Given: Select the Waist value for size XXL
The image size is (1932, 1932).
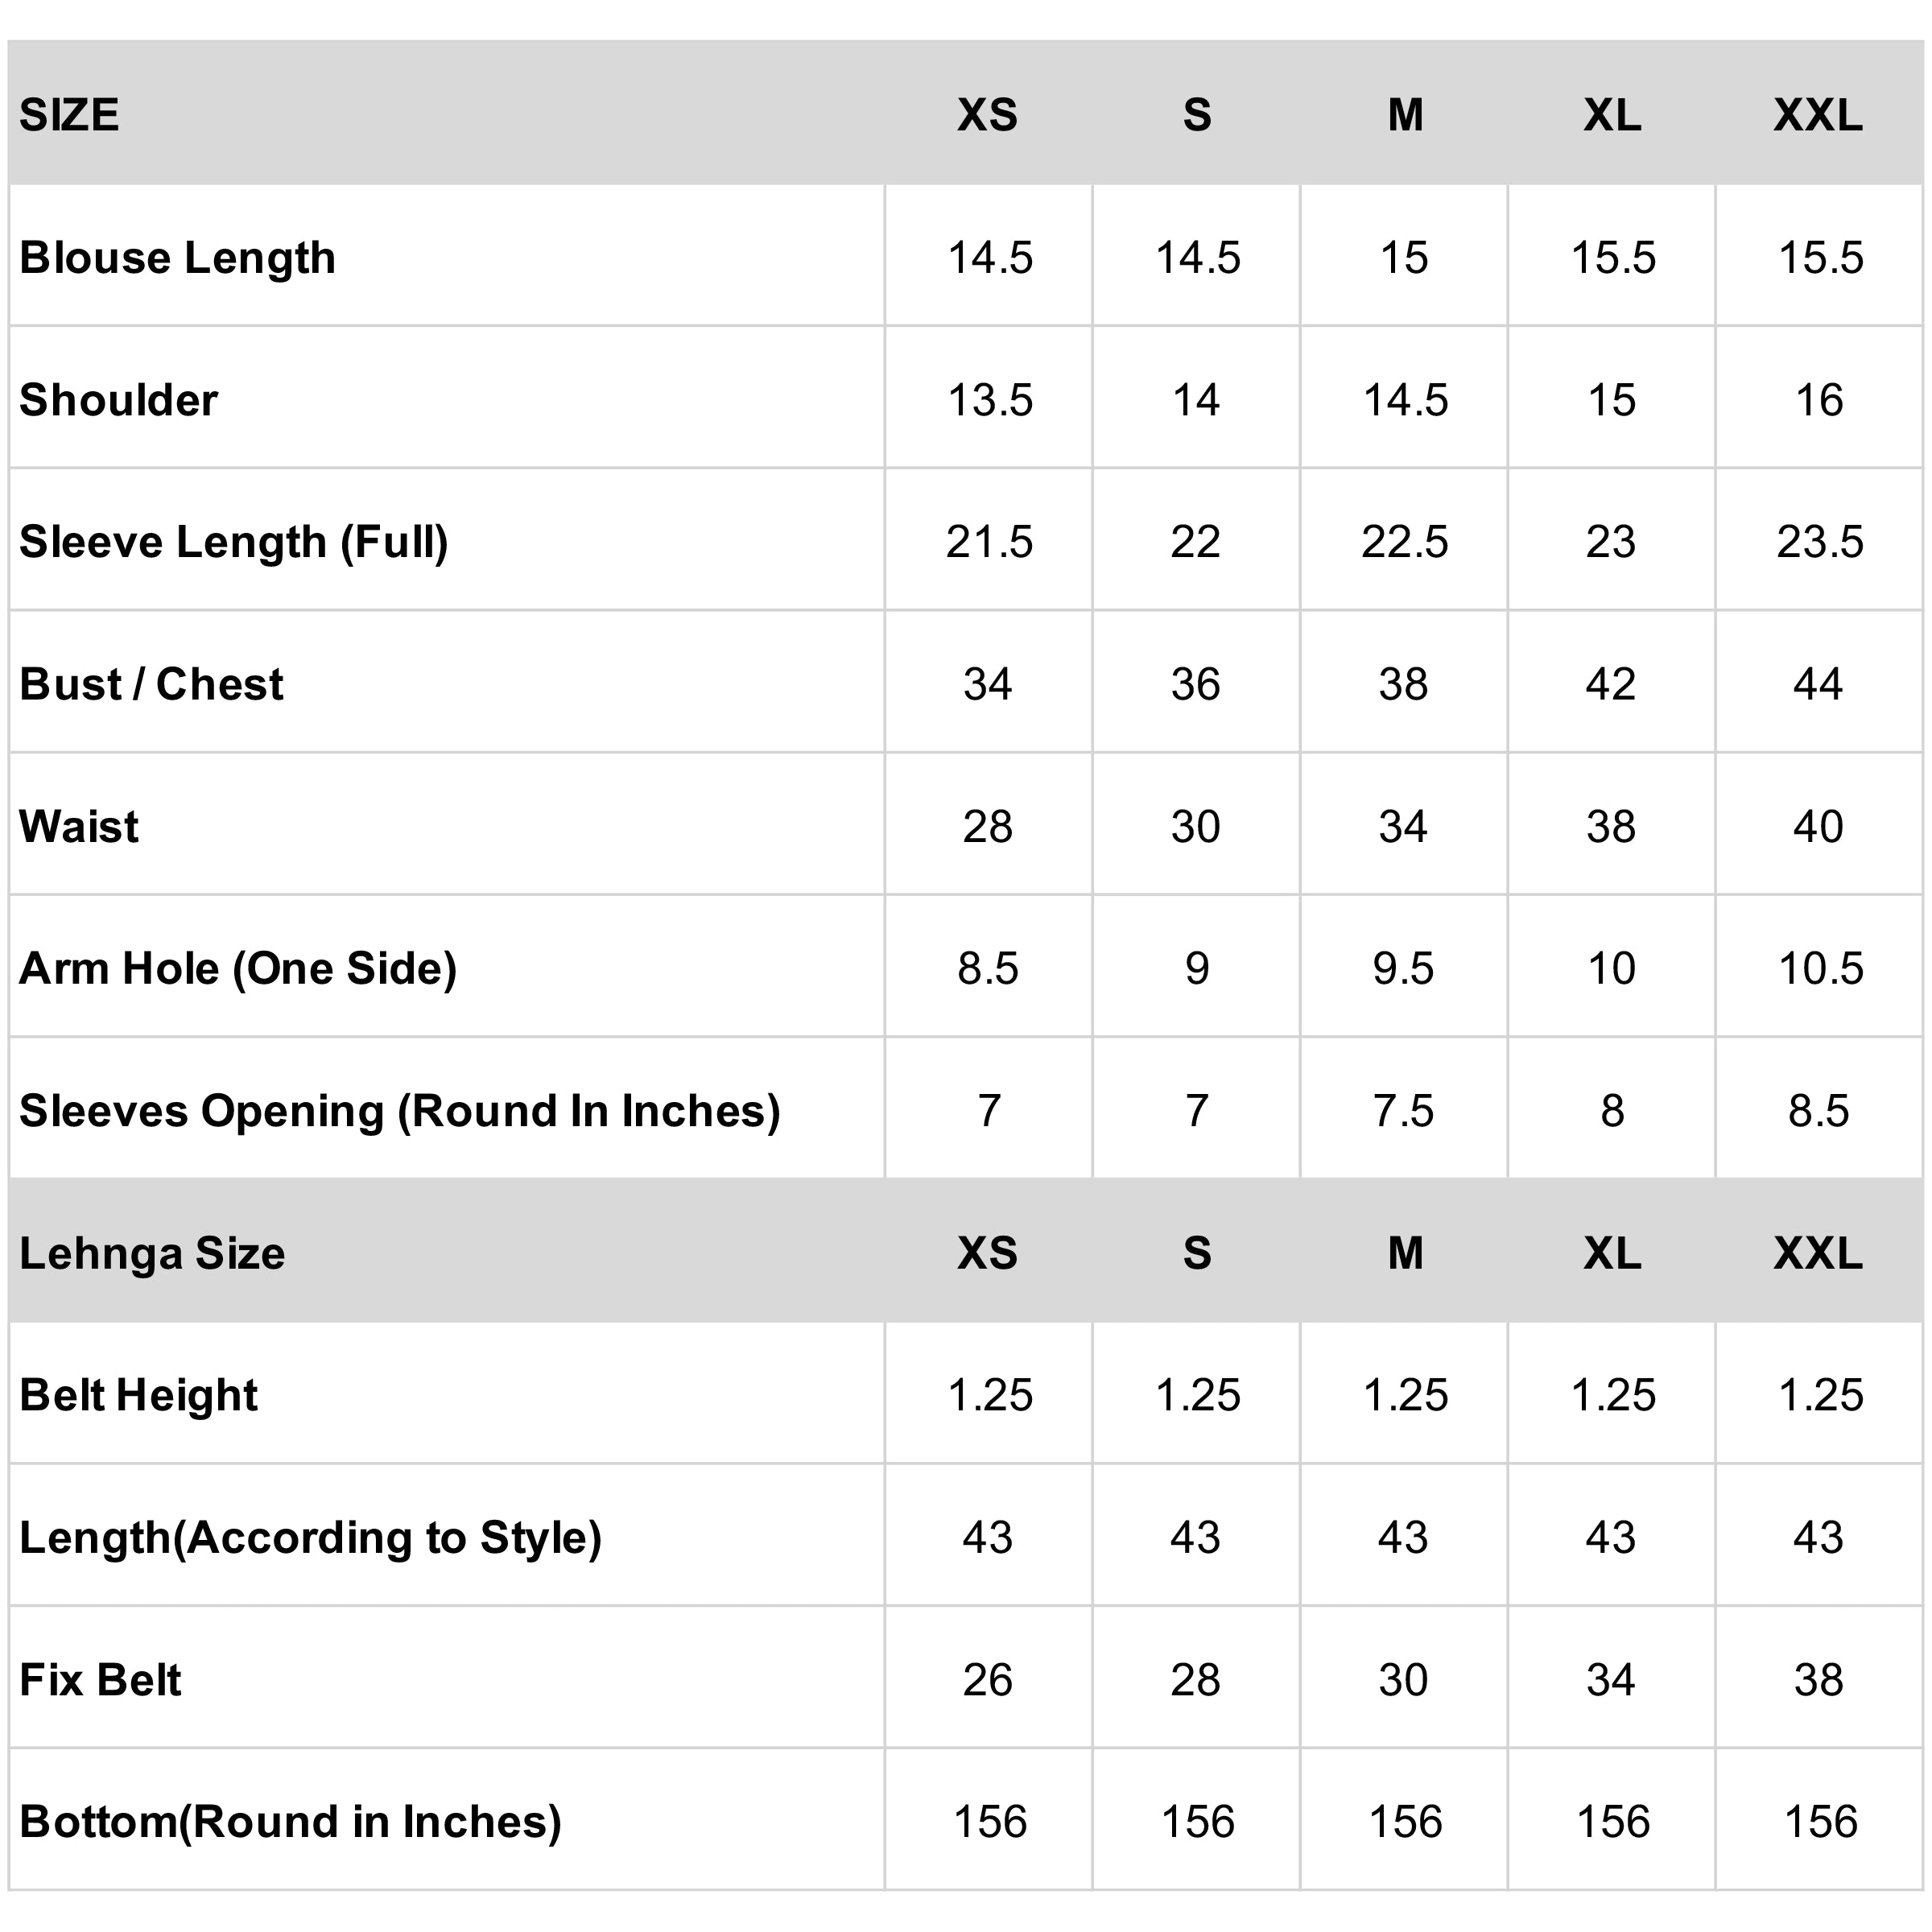Looking at the screenshot, I should 1819,827.
